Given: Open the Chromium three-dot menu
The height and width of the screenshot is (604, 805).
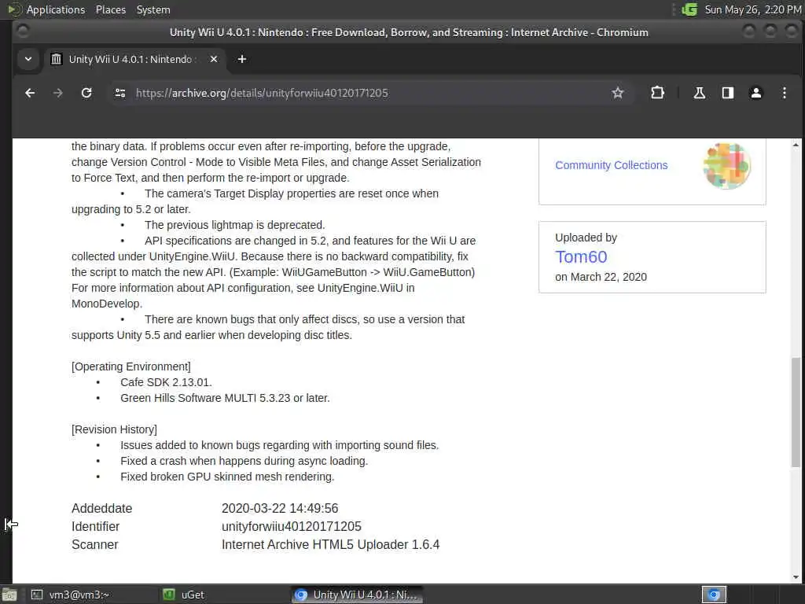Looking at the screenshot, I should tap(784, 93).
